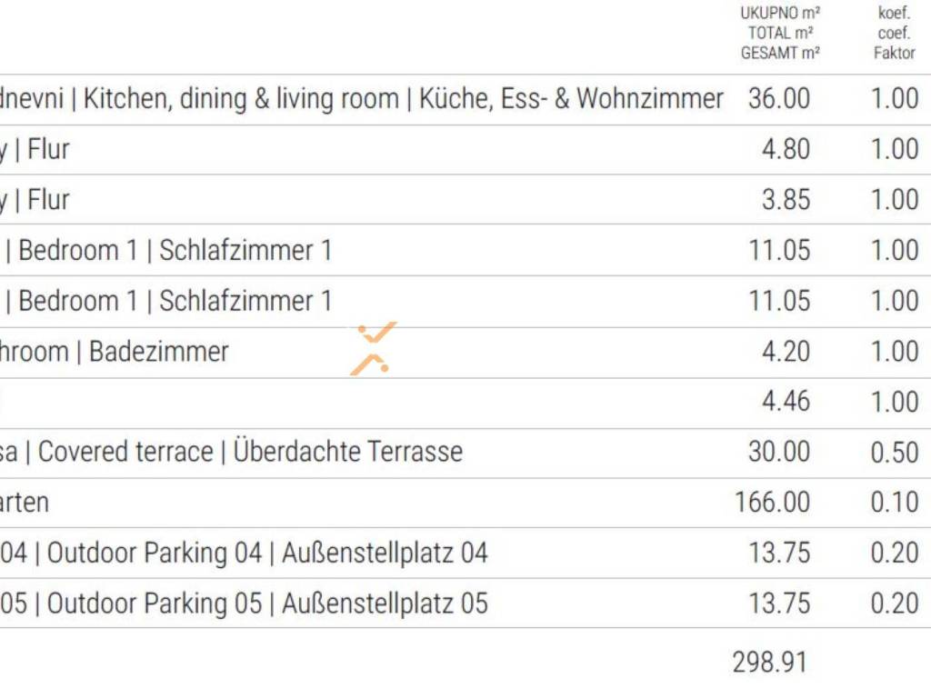Screen dimensions: 931x698
Task: Select the 166.00 garden area value
Action: point(772,503)
